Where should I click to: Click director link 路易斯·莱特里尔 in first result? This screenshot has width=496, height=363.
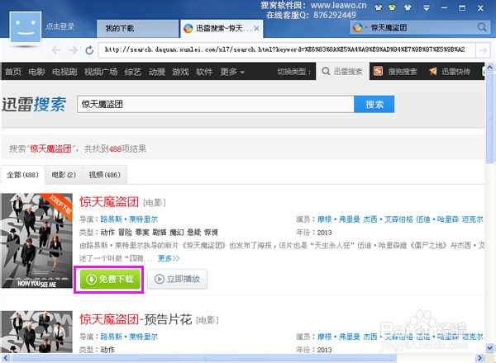[x=129, y=219]
